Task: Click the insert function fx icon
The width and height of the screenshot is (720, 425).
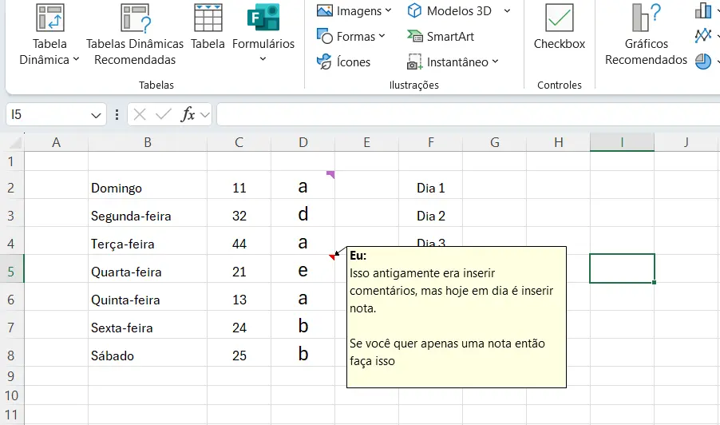Action: click(x=188, y=114)
